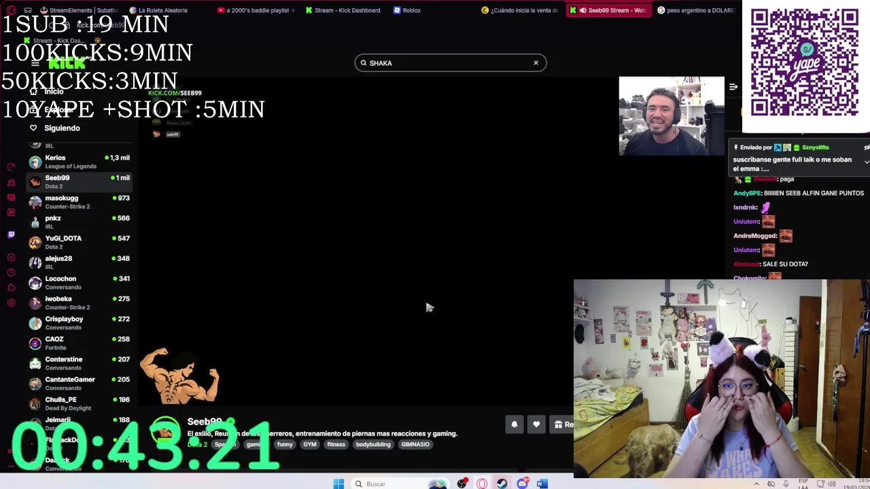This screenshot has width=870, height=489.
Task: Click the Opera logo at the top-left
Action: (x=11, y=10)
